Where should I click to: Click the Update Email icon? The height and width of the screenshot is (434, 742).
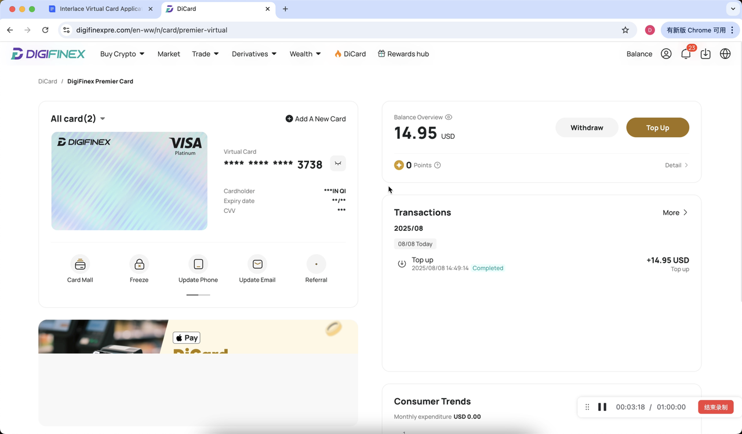point(257,264)
